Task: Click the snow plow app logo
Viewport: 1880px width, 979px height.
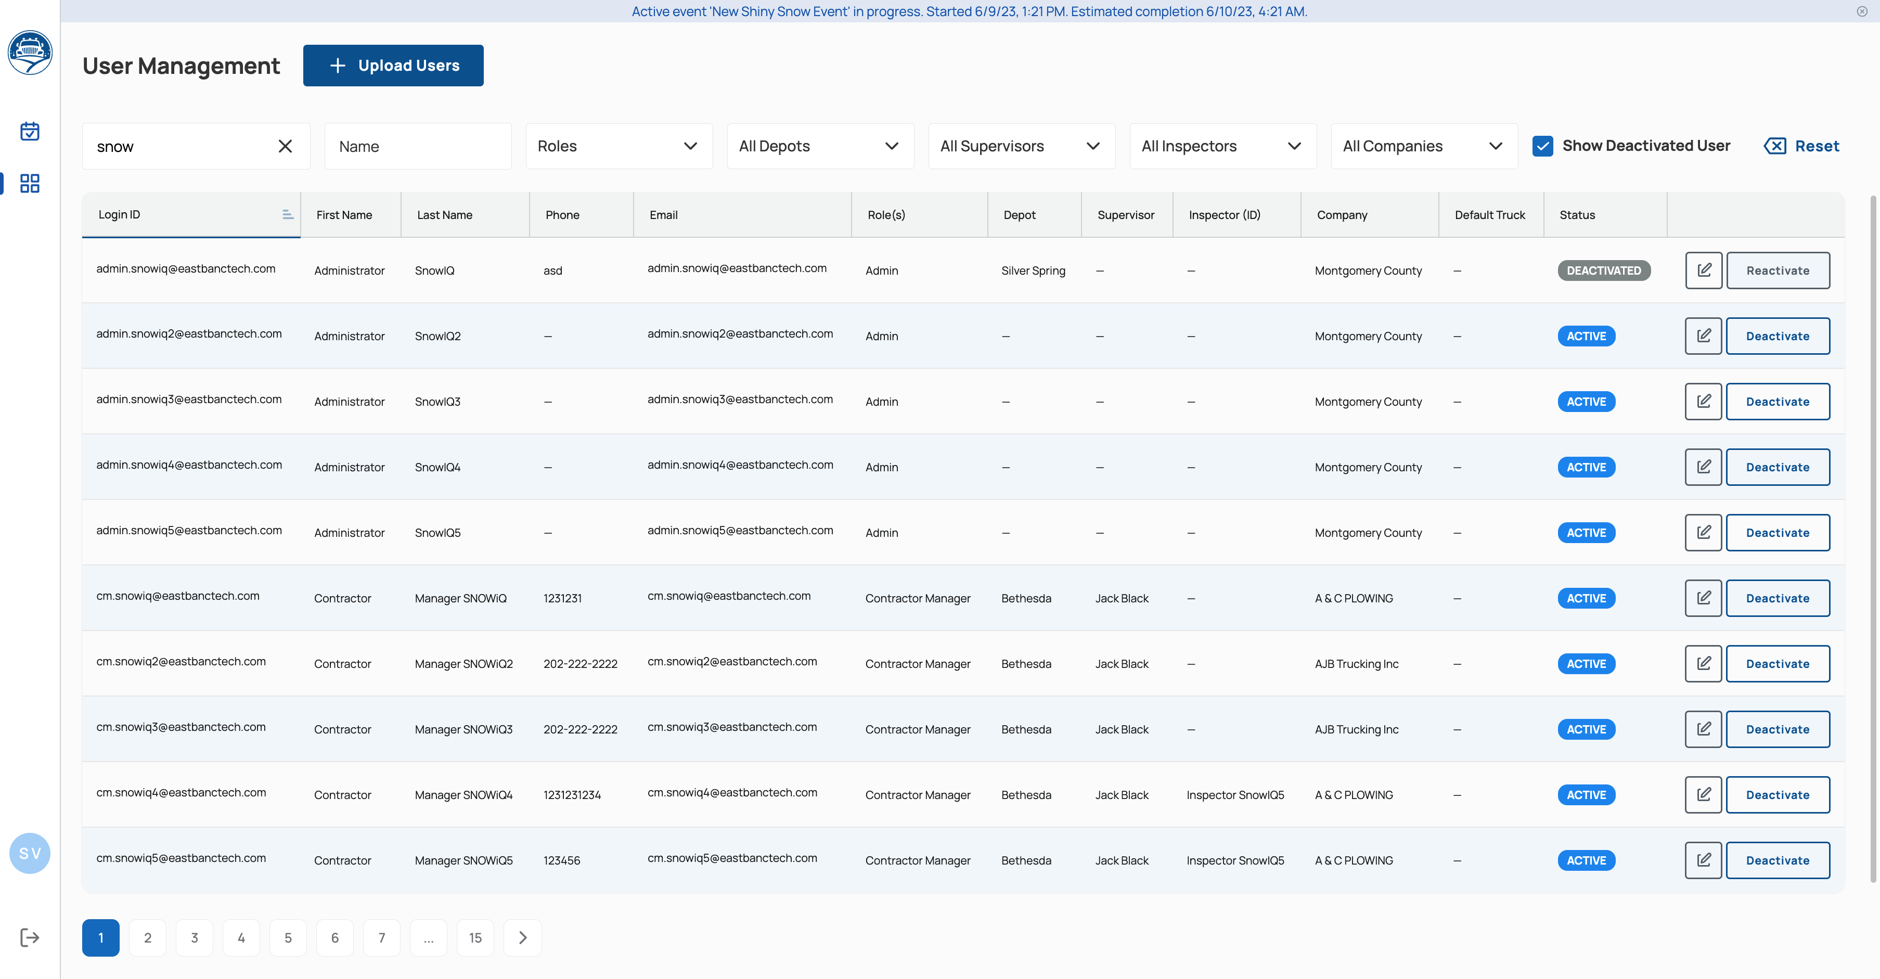Action: tap(30, 52)
